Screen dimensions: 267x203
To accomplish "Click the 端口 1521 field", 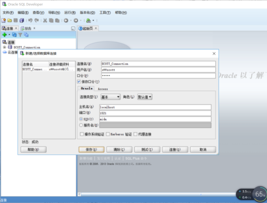I will point(155,113).
